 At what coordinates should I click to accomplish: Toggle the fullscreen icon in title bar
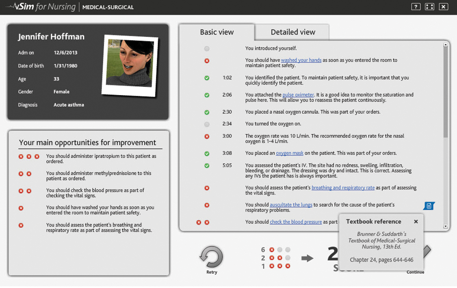tap(429, 7)
